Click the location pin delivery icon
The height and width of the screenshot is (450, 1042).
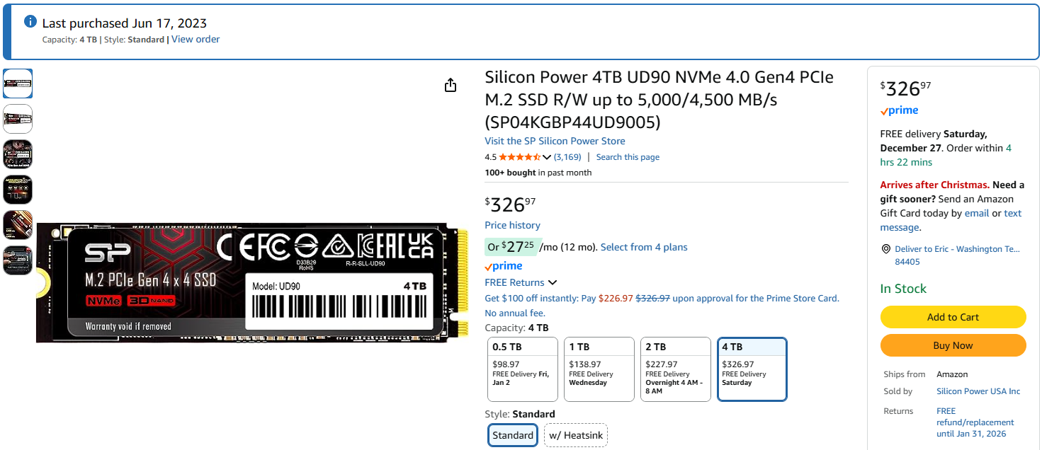pos(885,249)
